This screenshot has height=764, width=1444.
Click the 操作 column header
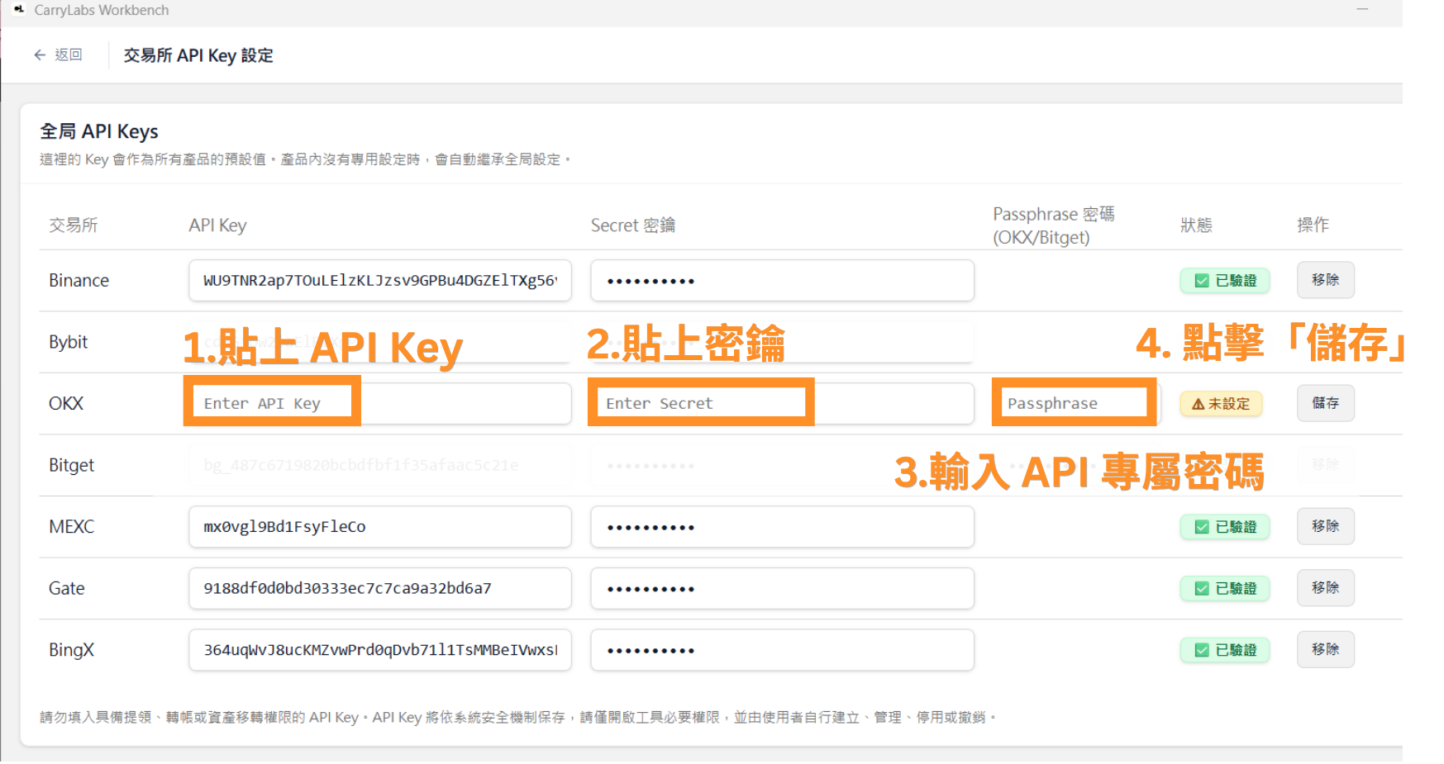click(1313, 225)
